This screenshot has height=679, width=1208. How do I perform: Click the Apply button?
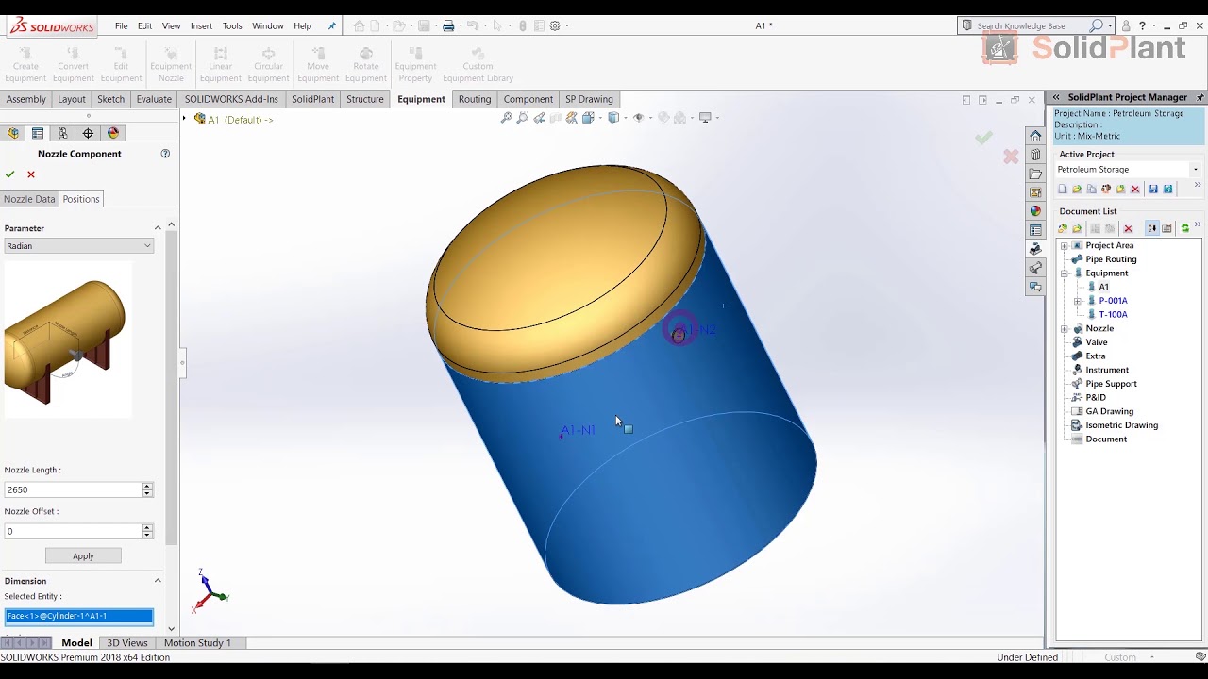pos(83,556)
